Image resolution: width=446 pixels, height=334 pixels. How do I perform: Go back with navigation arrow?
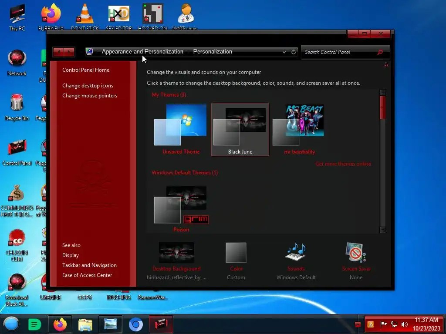pos(59,52)
